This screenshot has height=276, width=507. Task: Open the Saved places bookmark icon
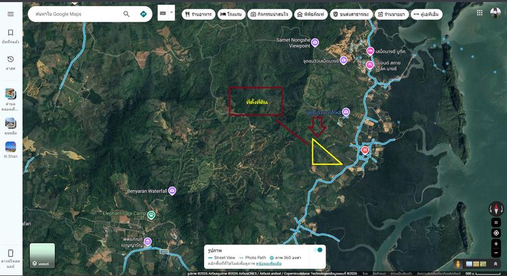point(10,32)
